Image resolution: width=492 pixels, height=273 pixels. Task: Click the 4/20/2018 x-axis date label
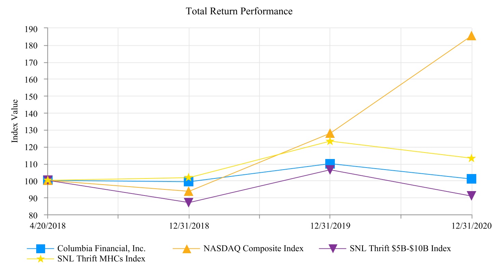coord(47,226)
